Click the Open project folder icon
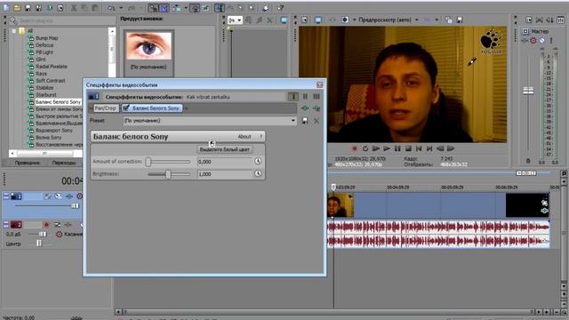The width and height of the screenshot is (569, 320). pos(17,8)
